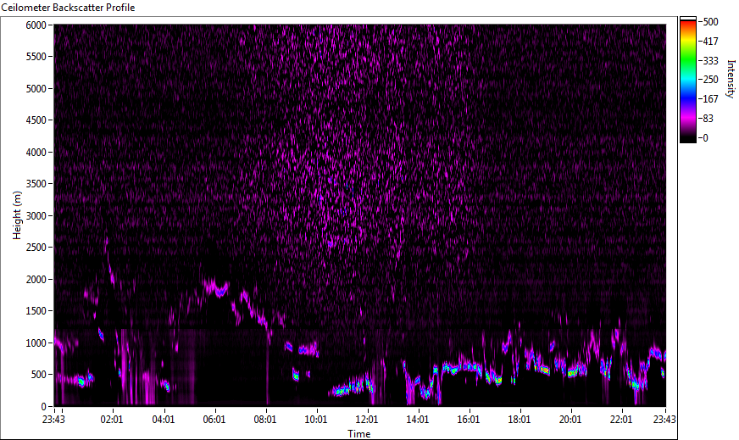Select the 2000 height axis value
739x440 pixels.
36,280
